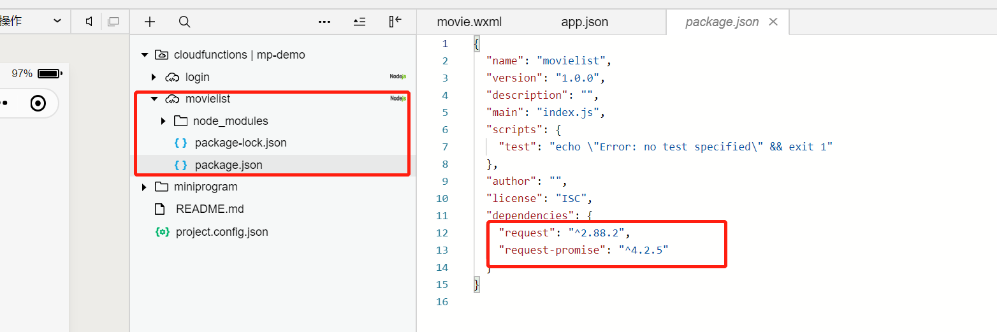
Task: Collapse the cloudfunctions root folder
Action: pos(145,55)
